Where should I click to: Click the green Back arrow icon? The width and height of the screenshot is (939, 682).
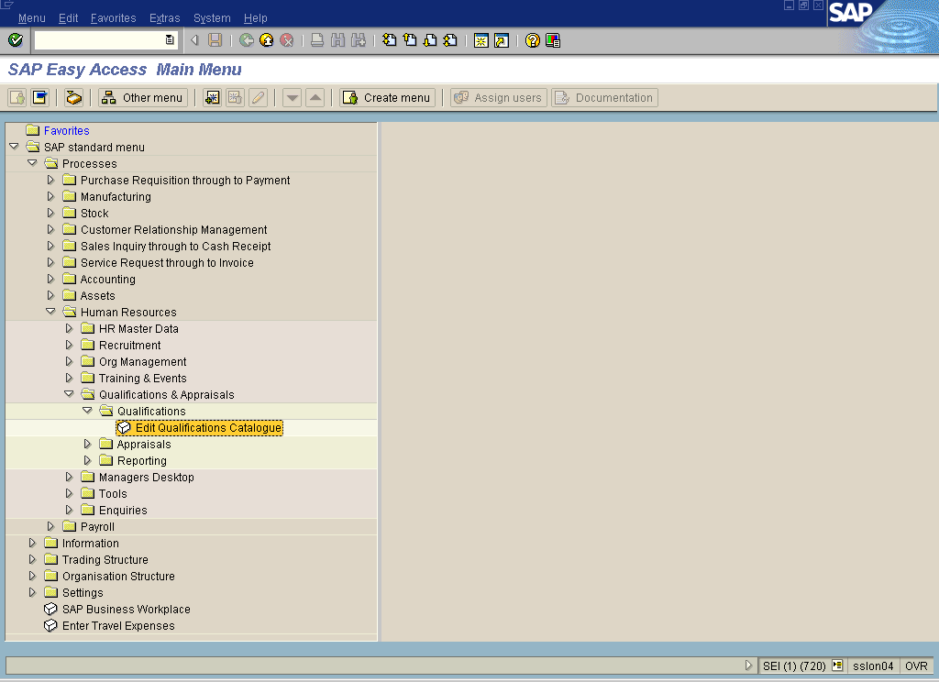[246, 40]
